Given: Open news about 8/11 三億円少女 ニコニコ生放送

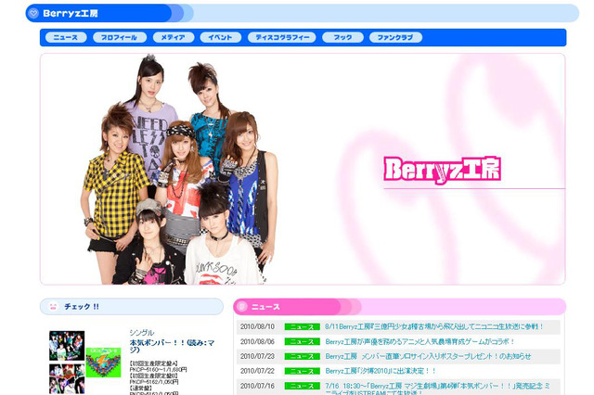Looking at the screenshot, I should coord(434,326).
